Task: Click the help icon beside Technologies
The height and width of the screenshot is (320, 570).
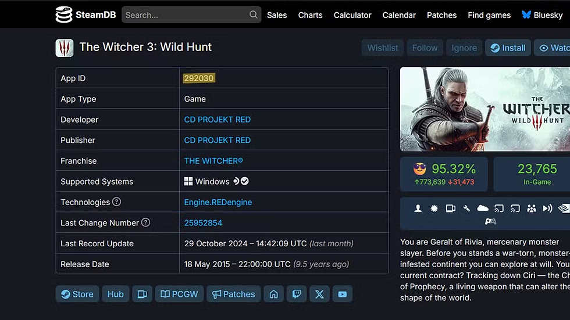Action: (x=116, y=202)
